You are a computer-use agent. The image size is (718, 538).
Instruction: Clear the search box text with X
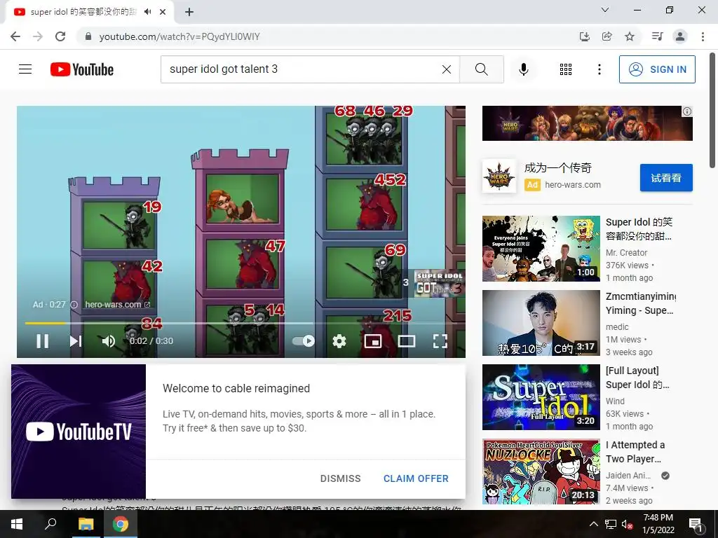447,69
